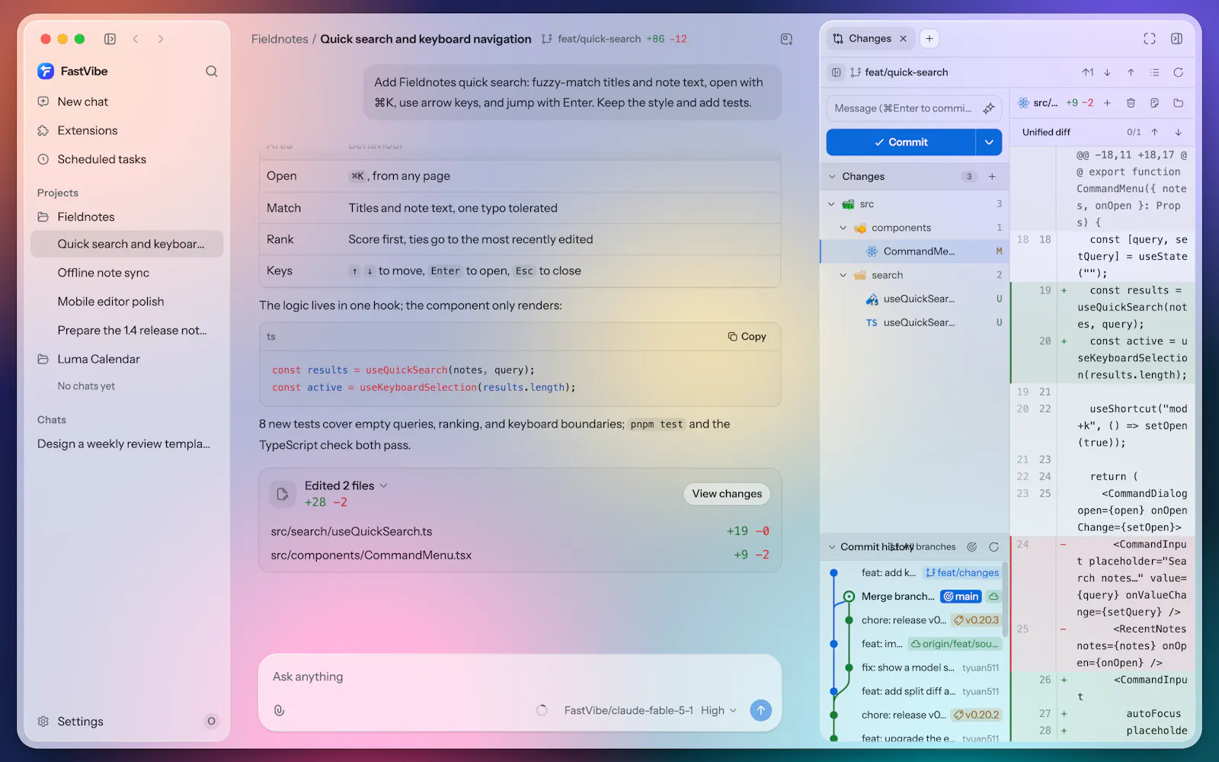Open src/search/useQuickSearch.ts from edited files

[x=351, y=532]
